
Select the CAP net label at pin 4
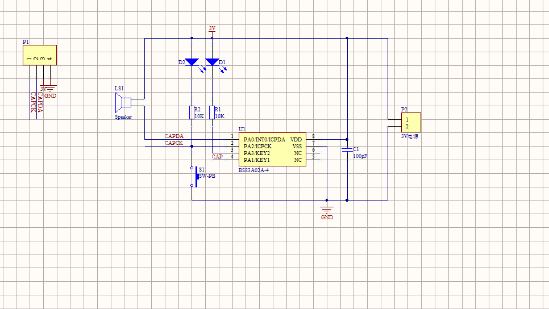[x=217, y=156]
